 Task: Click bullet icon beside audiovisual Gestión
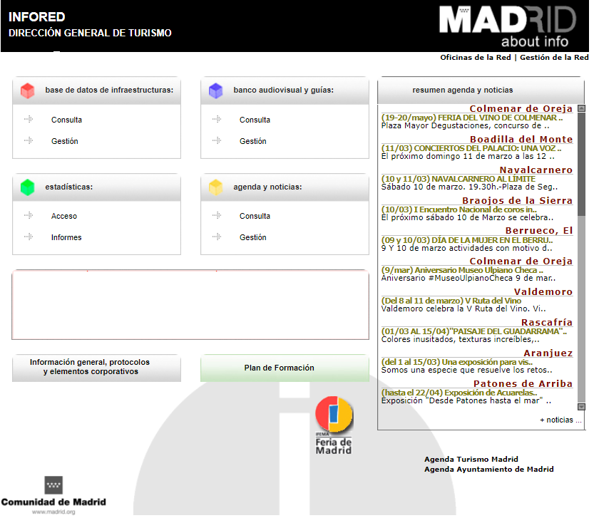(x=217, y=141)
